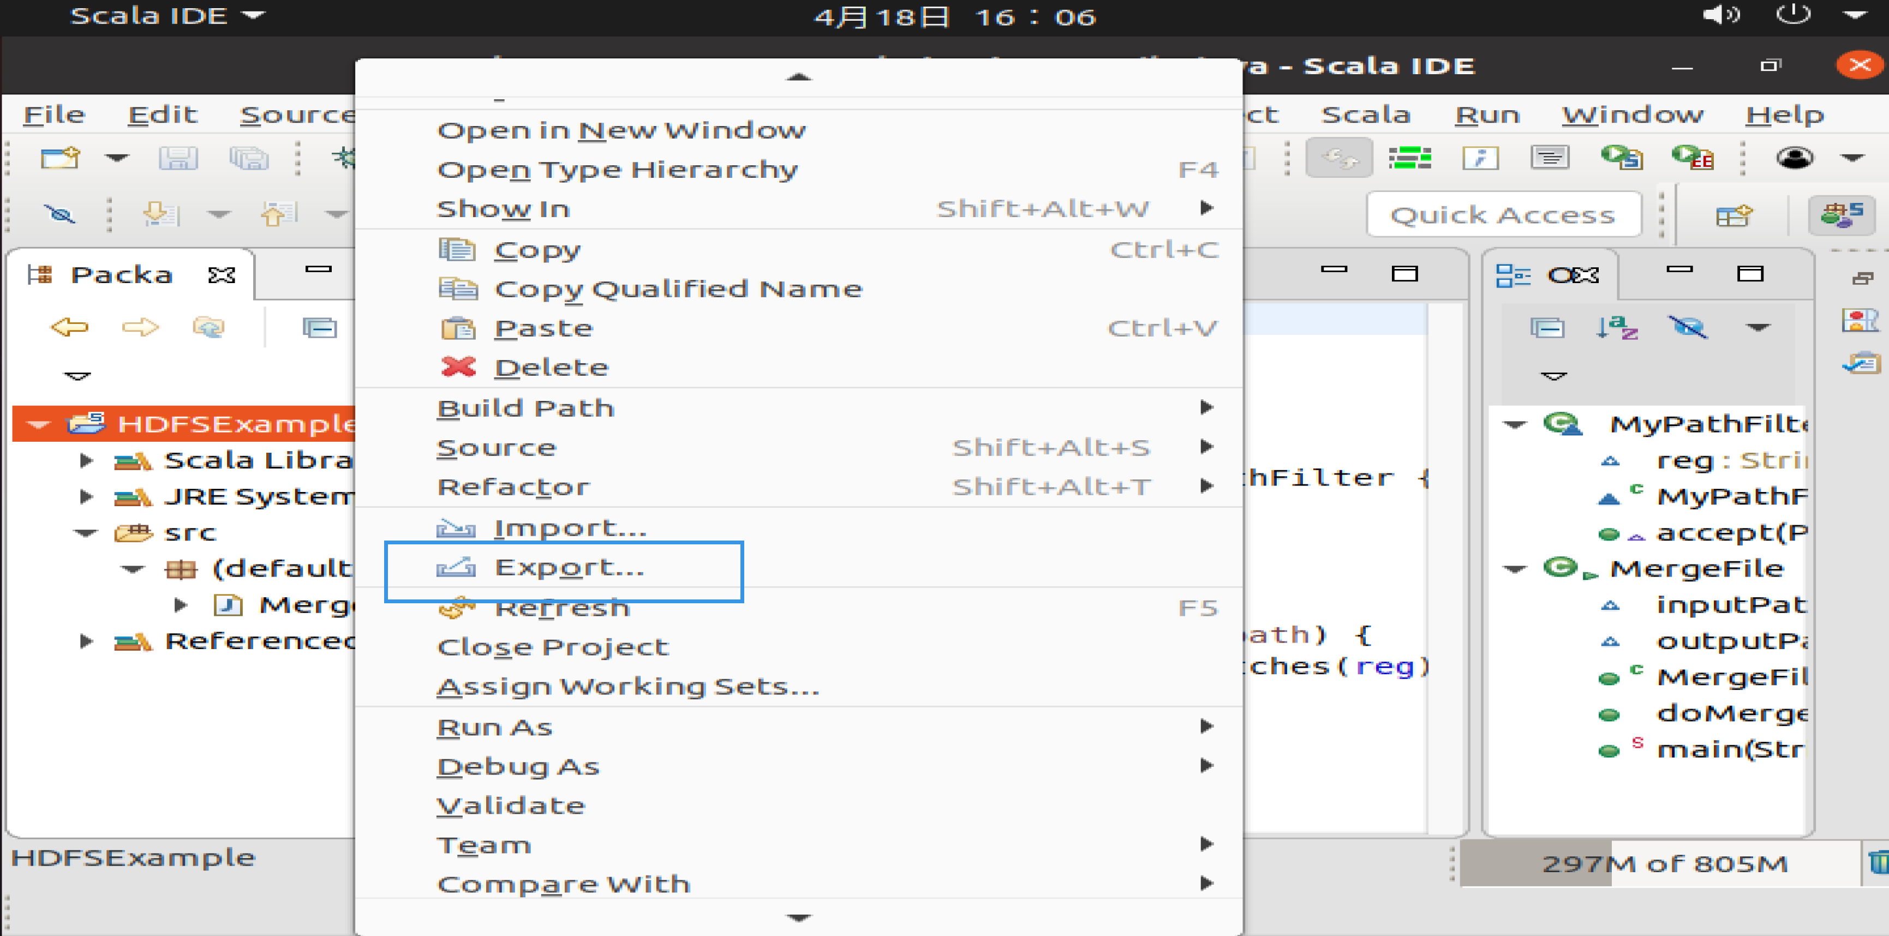This screenshot has width=1889, height=936.
Task: Click the Scala perspective icon
Action: click(1842, 215)
